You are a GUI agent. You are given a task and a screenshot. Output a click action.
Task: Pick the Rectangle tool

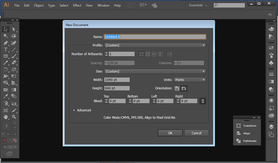(5, 56)
